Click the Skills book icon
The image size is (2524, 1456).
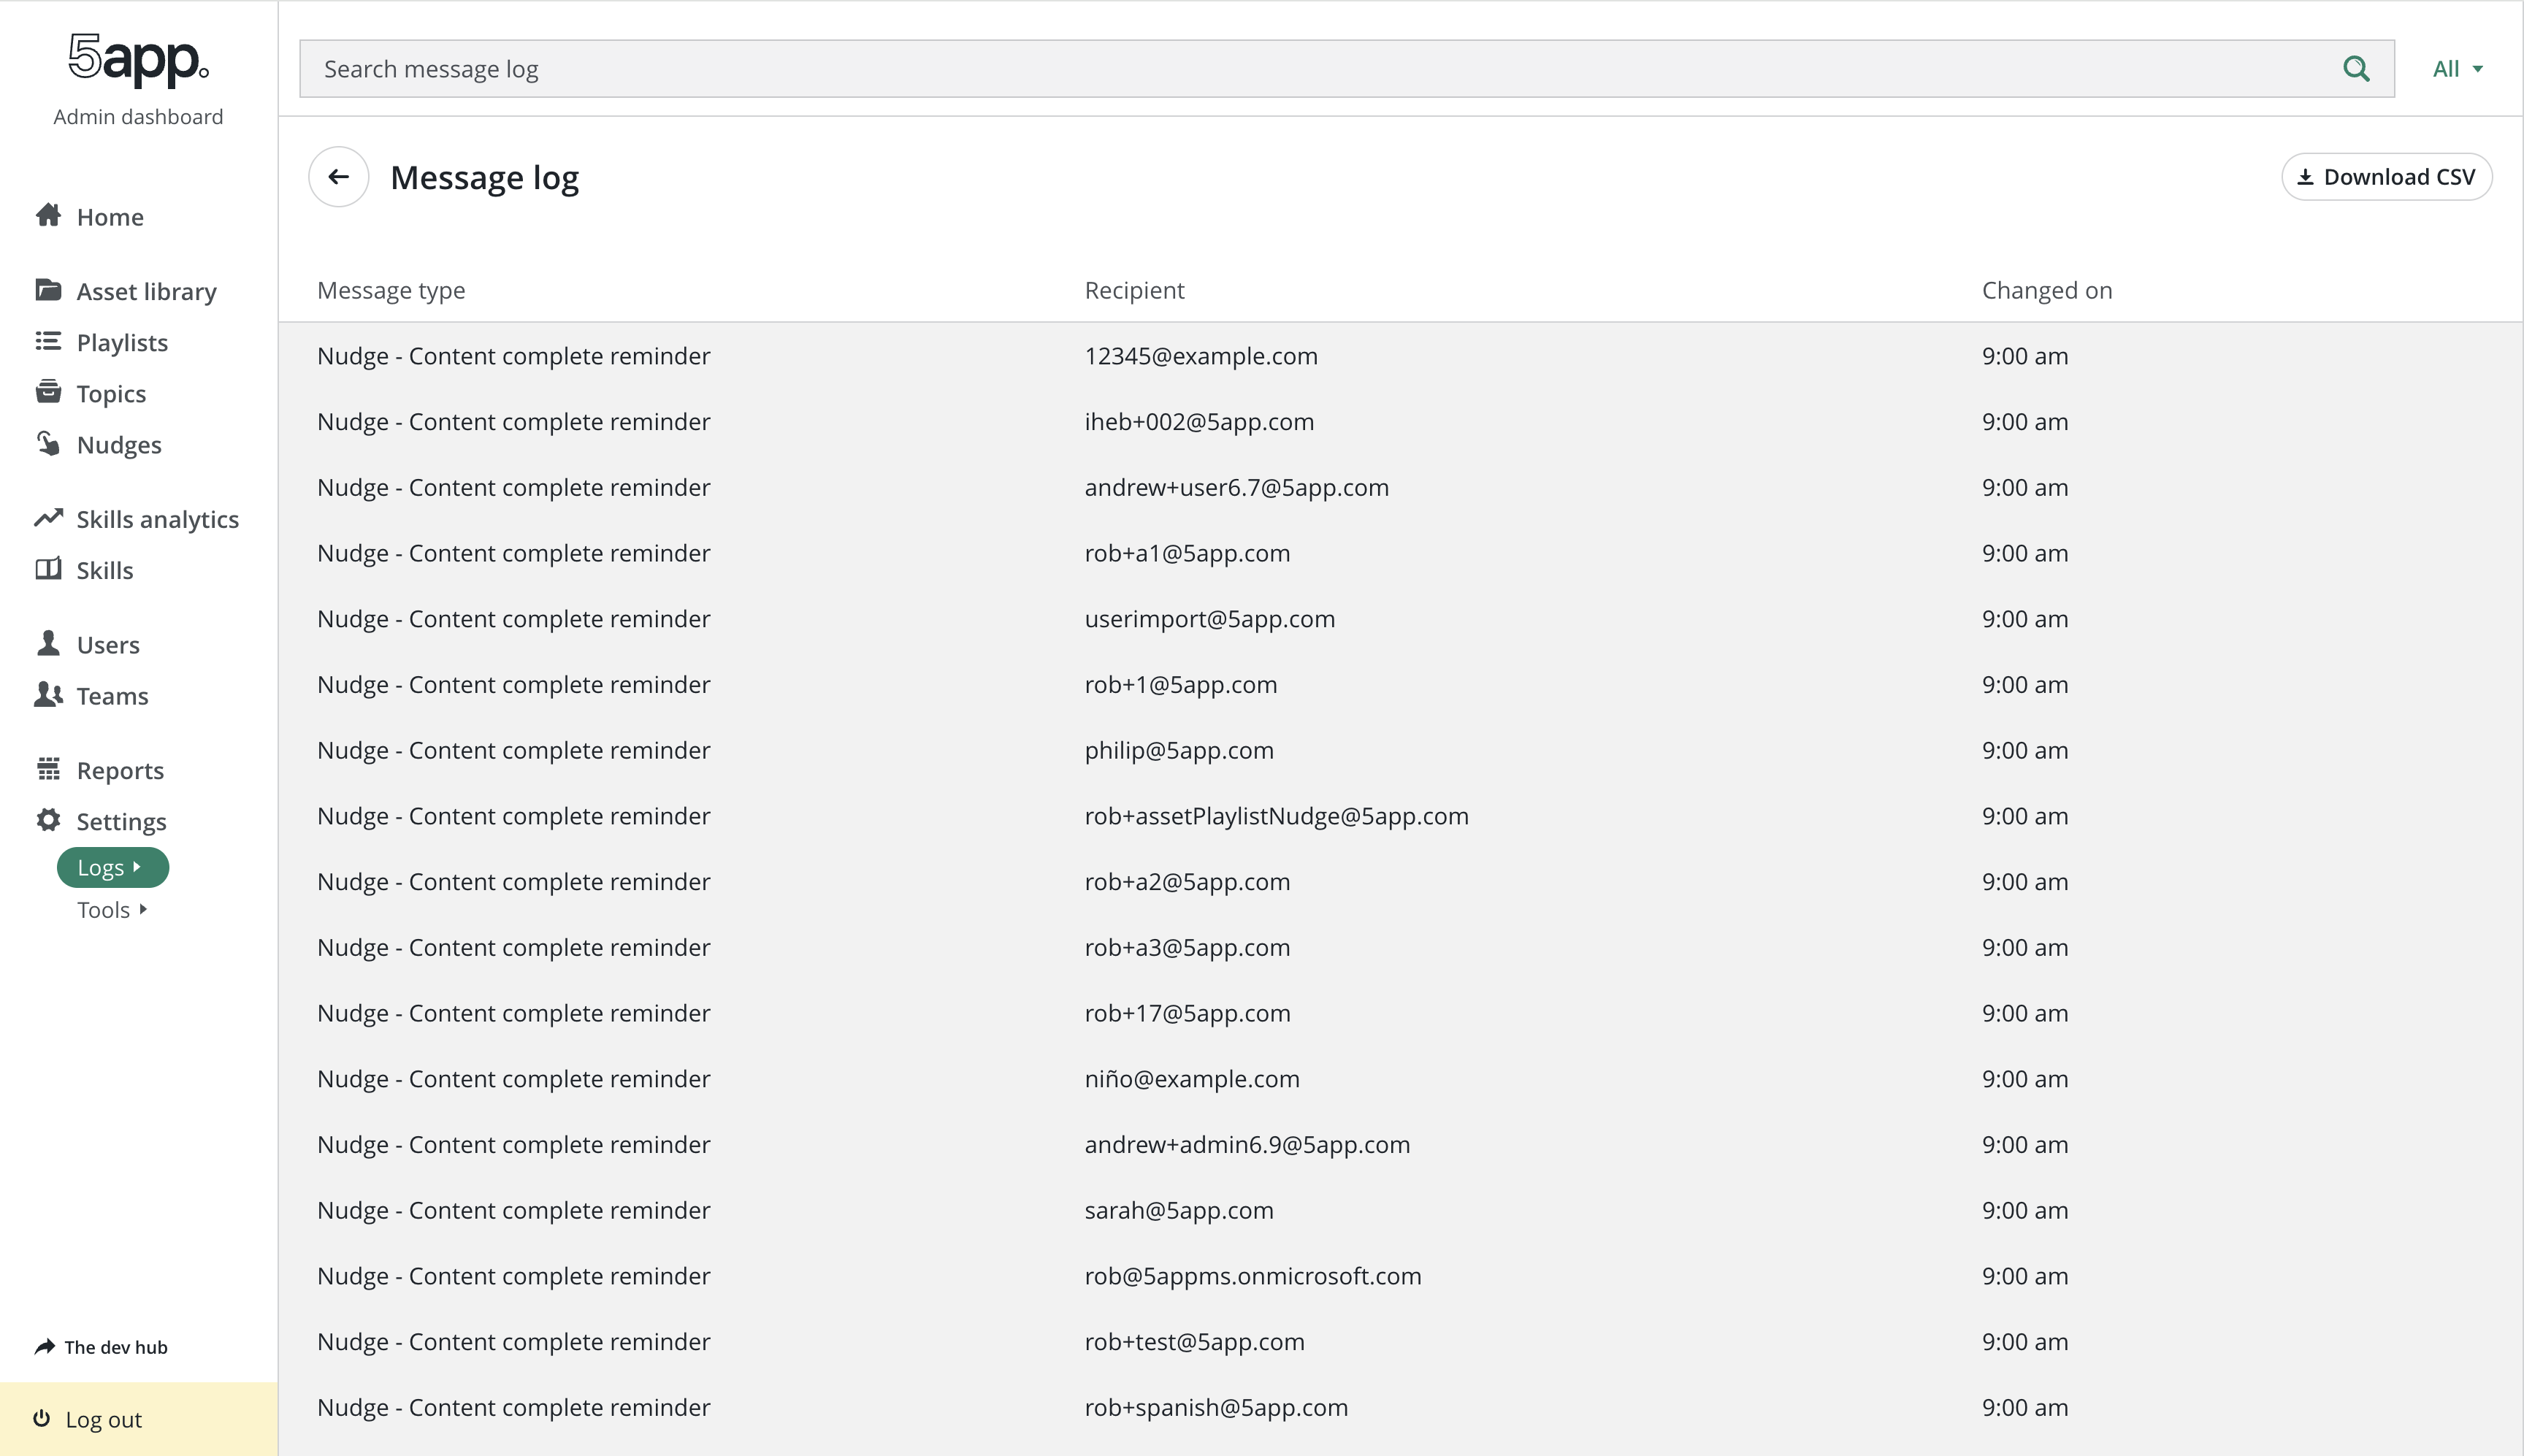(x=48, y=569)
